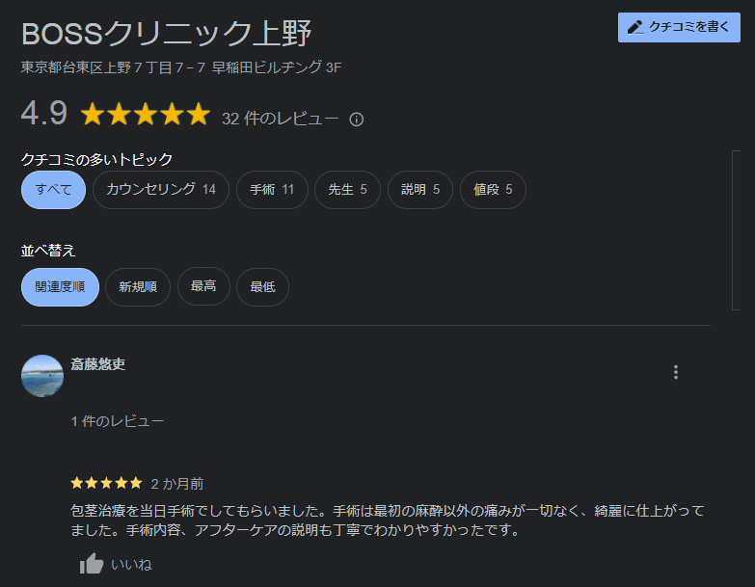Image resolution: width=755 pixels, height=587 pixels.
Task: Sort reviews by 関連度順
Action: coord(60,287)
